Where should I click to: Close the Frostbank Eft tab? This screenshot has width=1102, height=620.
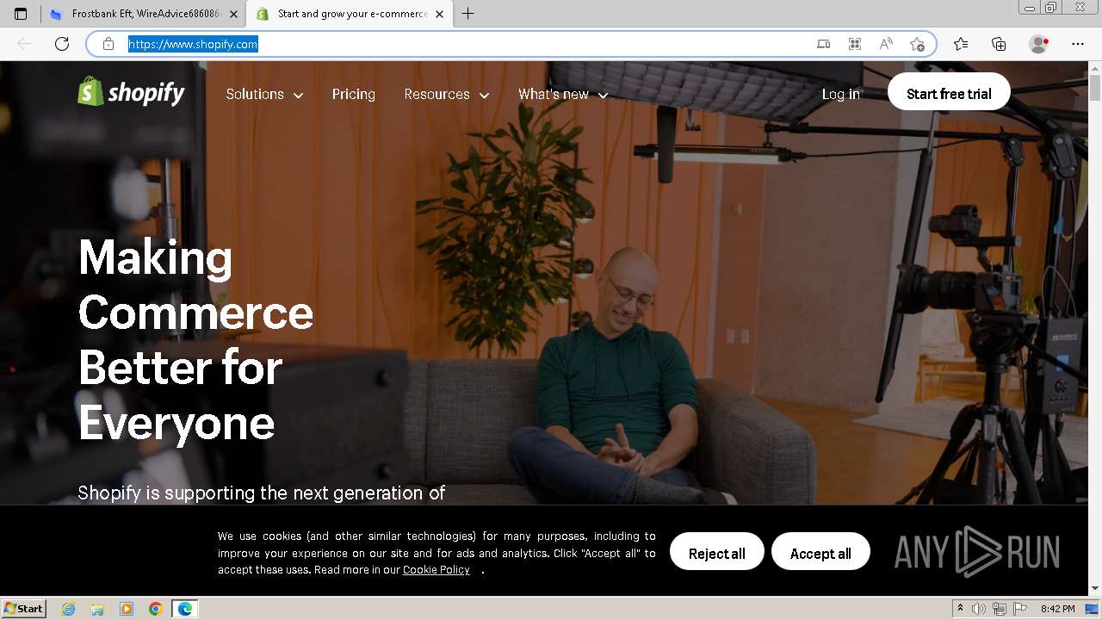point(233,15)
